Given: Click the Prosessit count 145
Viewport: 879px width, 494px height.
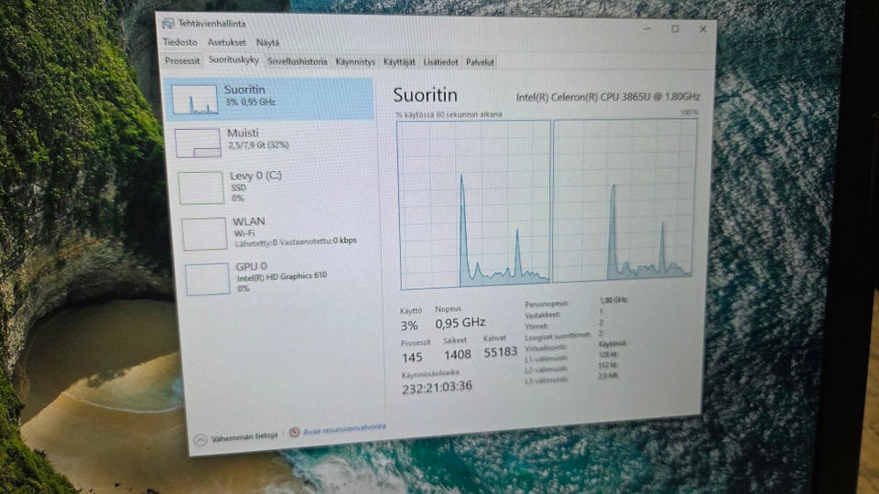Looking at the screenshot, I should 411,357.
